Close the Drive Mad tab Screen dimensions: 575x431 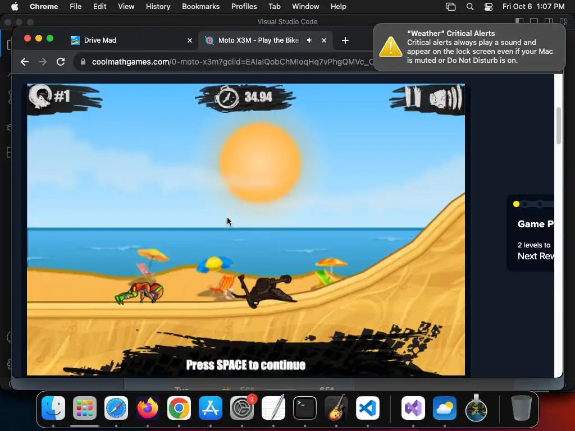(x=190, y=40)
